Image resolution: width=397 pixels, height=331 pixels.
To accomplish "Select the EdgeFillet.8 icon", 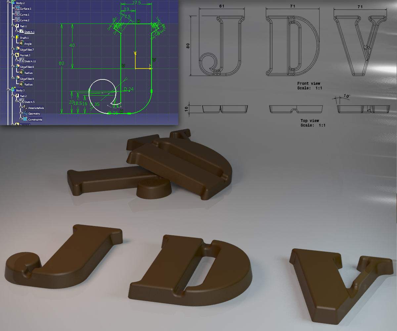I will 17,67.
